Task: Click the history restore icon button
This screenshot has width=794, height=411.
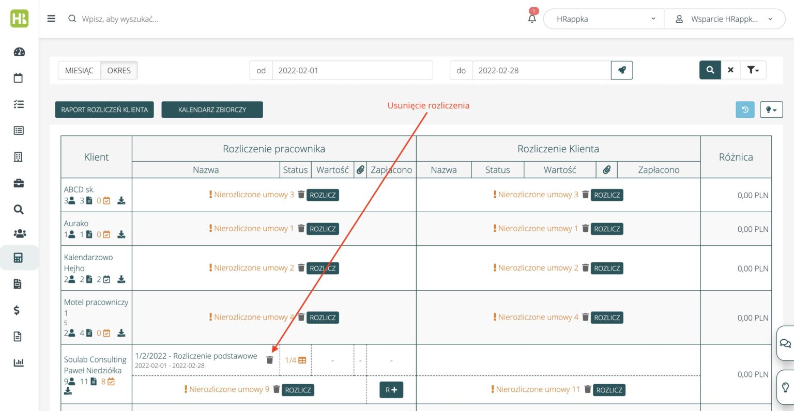Action: coord(745,109)
